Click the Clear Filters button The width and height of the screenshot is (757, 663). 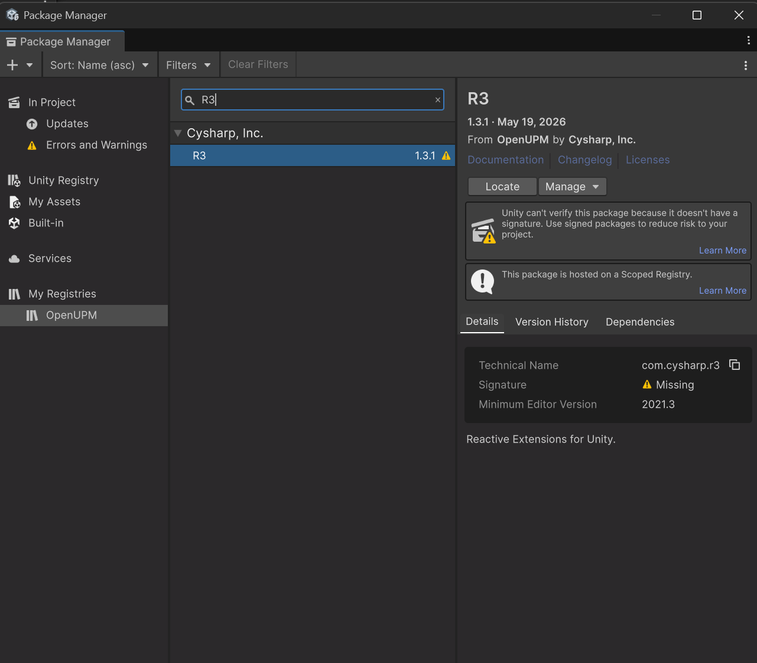(x=258, y=64)
